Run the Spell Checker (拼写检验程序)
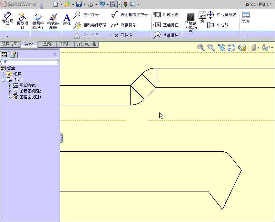 [x=38, y=21]
